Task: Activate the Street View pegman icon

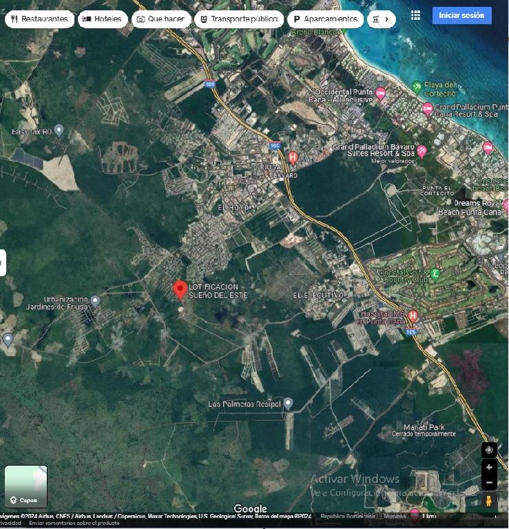Action: 489,501
